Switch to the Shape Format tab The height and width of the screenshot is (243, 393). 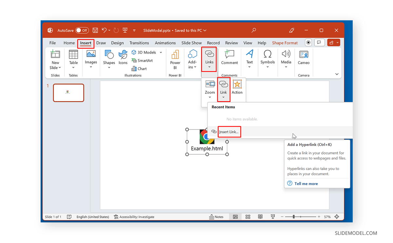tap(284, 43)
